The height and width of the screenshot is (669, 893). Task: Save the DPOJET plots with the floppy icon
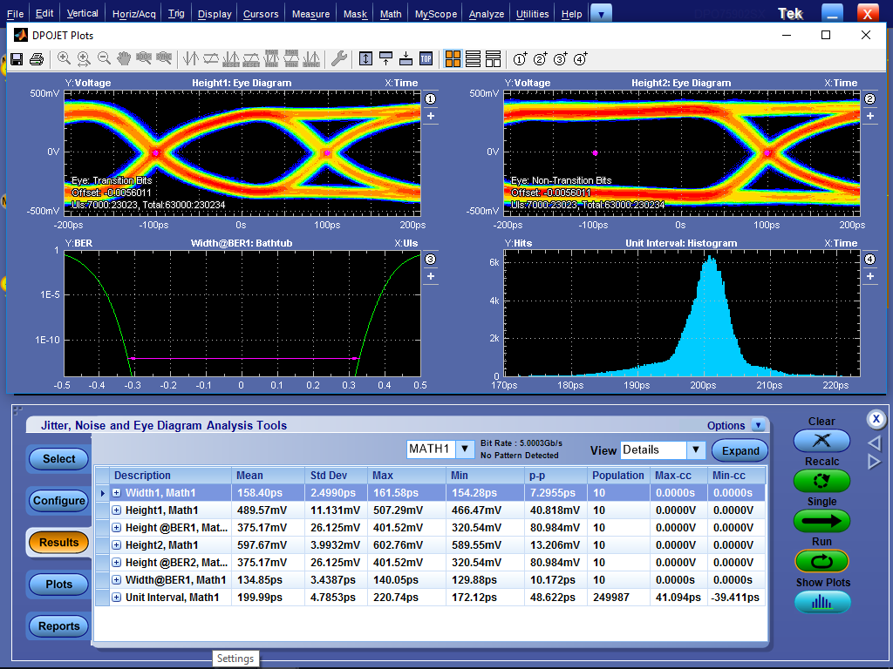pyautogui.click(x=17, y=58)
